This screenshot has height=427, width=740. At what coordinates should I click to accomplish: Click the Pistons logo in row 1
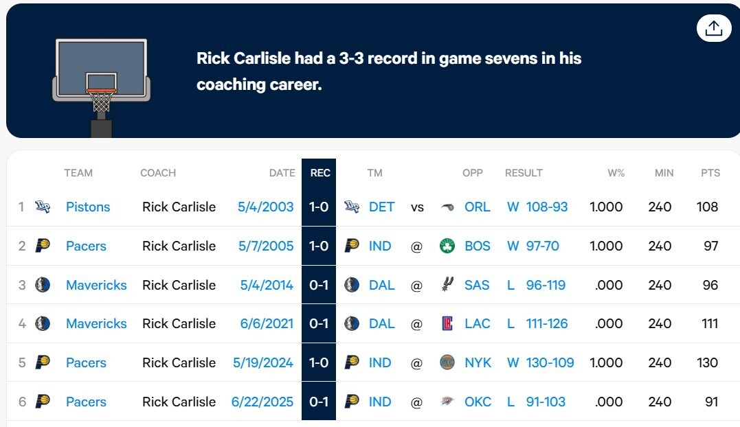coord(43,207)
